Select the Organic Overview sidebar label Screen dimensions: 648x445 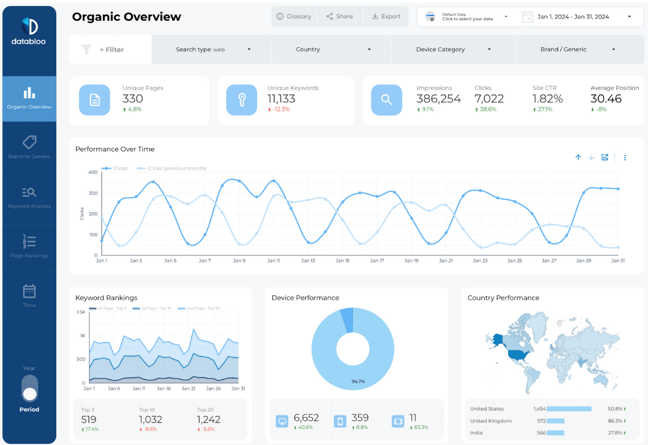[x=30, y=107]
